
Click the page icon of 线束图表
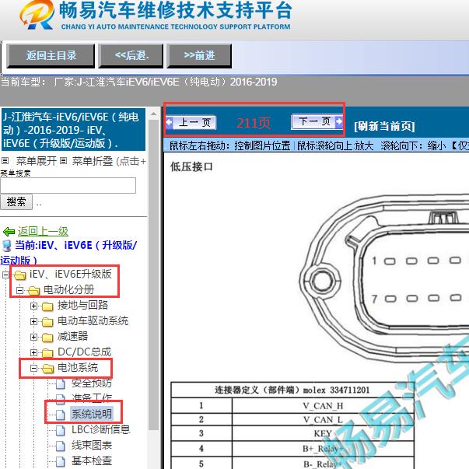pos(61,446)
